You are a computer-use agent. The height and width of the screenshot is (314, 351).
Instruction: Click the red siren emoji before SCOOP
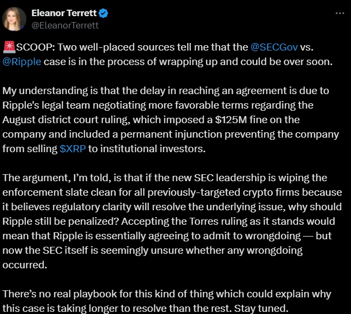[x=9, y=47]
